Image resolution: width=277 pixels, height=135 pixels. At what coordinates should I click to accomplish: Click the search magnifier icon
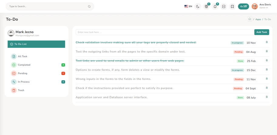coord(89,6)
